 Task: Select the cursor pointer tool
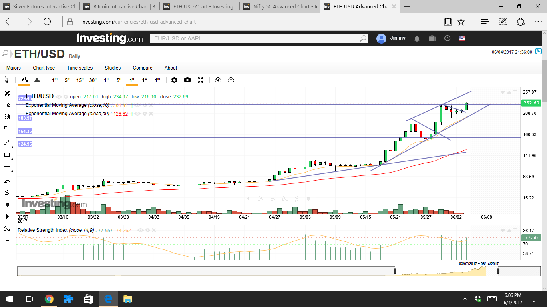point(6,80)
